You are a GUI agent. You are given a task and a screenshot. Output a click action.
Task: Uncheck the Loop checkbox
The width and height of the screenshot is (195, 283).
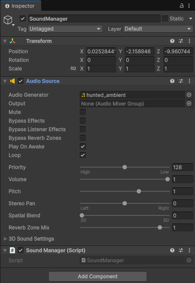pyautogui.click(x=83, y=155)
